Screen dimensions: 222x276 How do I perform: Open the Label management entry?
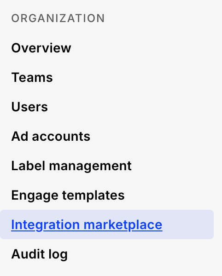pos(71,166)
